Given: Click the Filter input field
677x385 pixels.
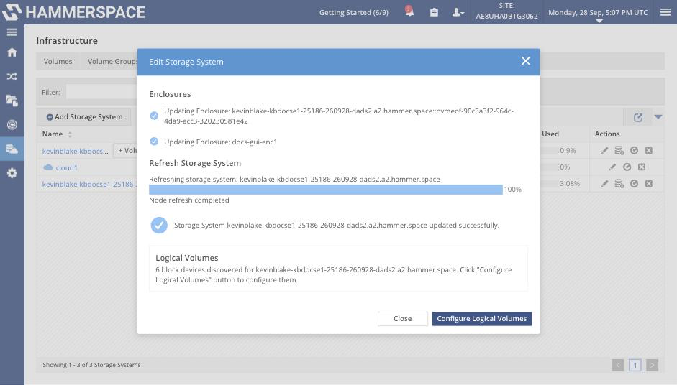Looking at the screenshot, I should [101, 92].
